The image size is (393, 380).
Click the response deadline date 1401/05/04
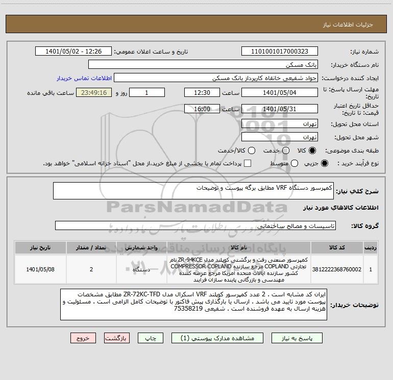(280, 92)
